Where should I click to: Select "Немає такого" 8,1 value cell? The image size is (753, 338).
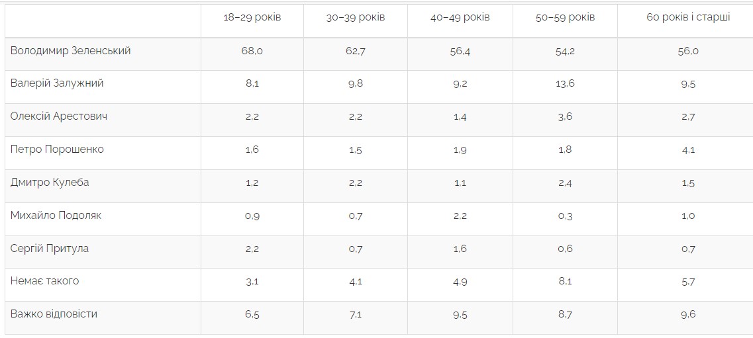click(565, 282)
